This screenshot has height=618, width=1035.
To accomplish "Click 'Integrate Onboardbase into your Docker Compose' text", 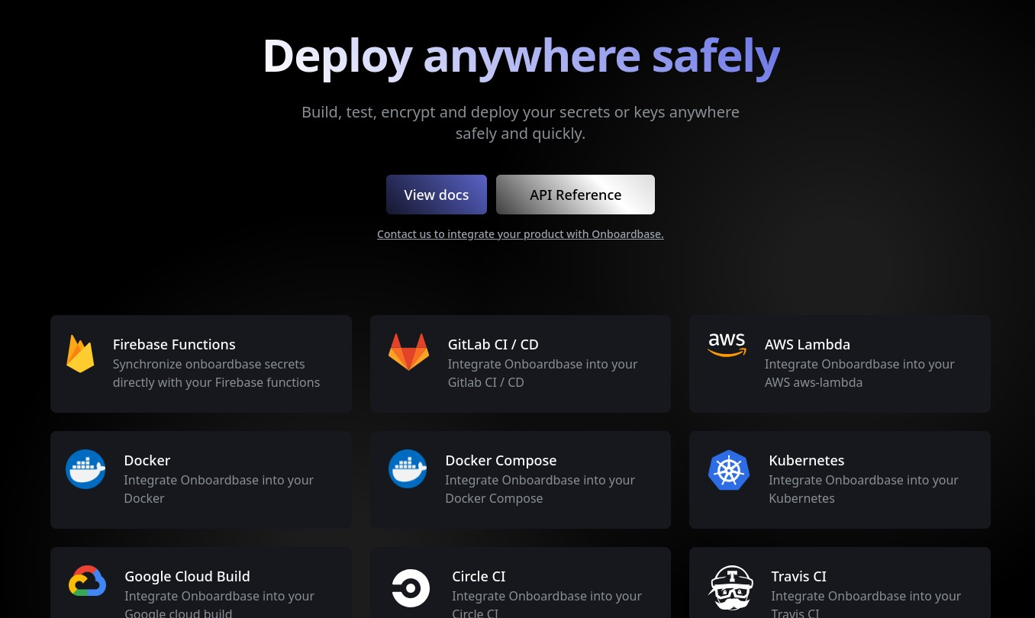I will pos(540,489).
